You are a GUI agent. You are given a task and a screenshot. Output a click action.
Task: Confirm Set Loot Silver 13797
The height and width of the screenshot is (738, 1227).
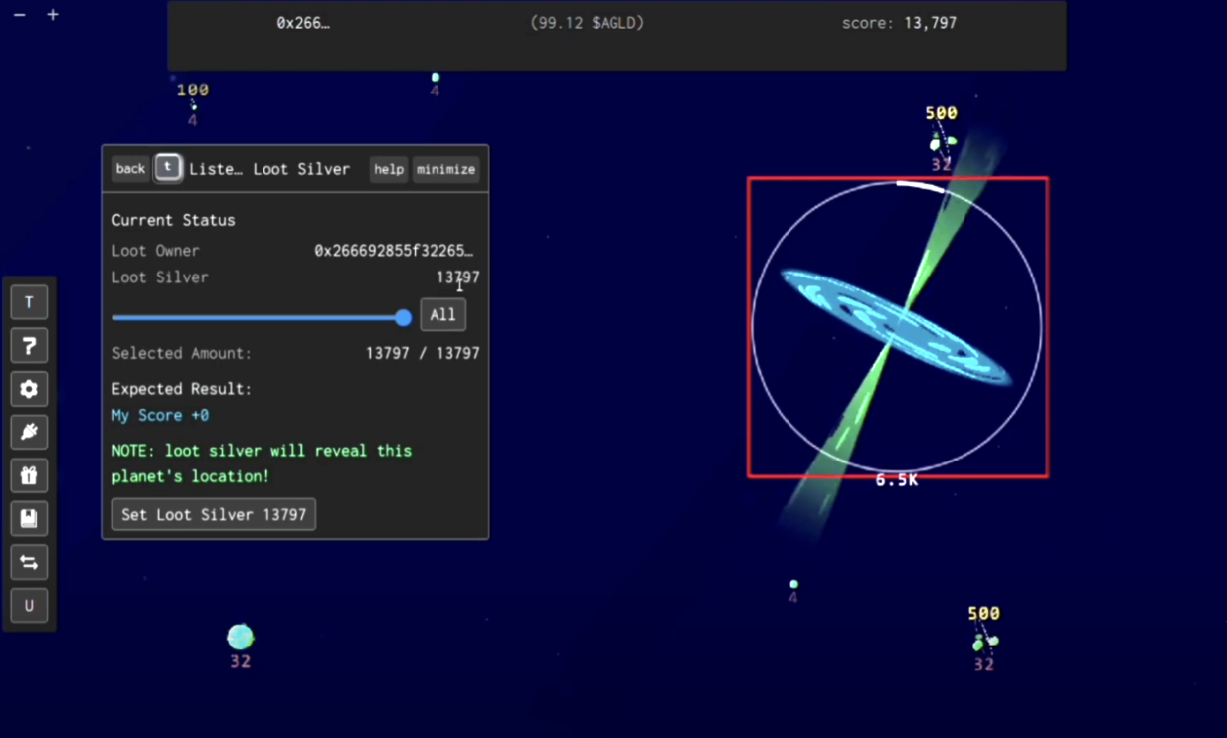[214, 514]
